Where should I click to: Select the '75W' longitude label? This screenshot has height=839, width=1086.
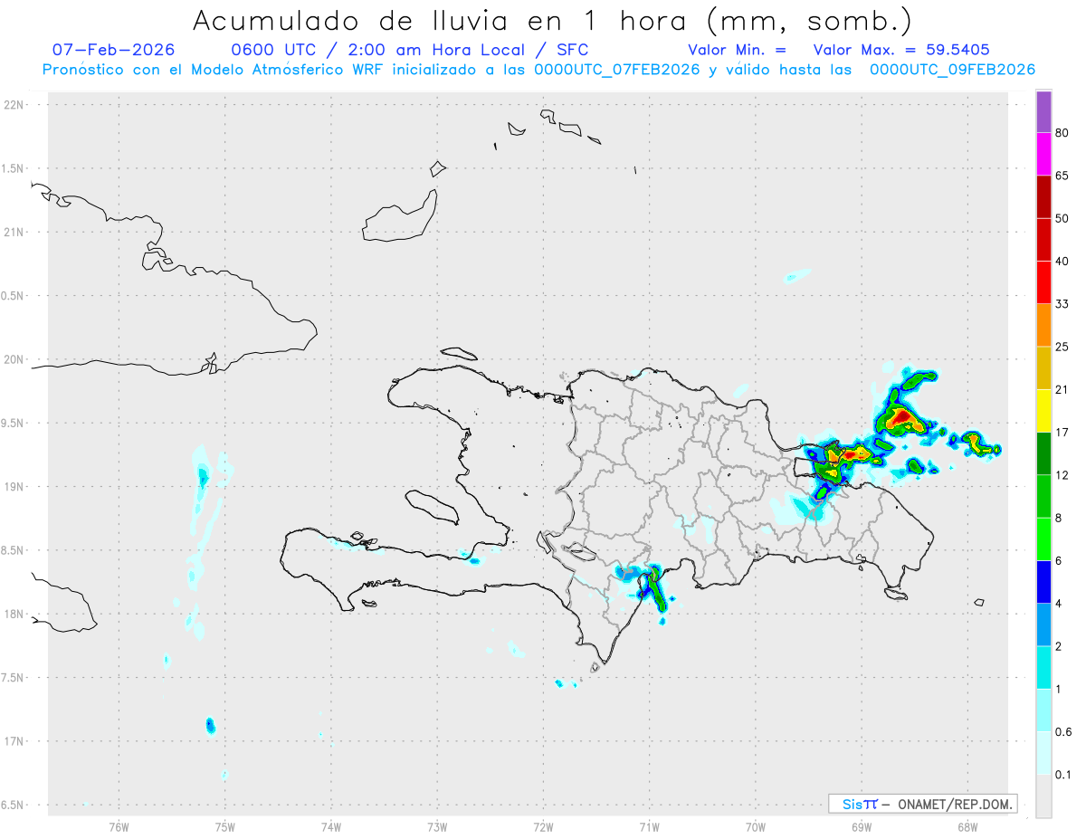[x=225, y=826]
